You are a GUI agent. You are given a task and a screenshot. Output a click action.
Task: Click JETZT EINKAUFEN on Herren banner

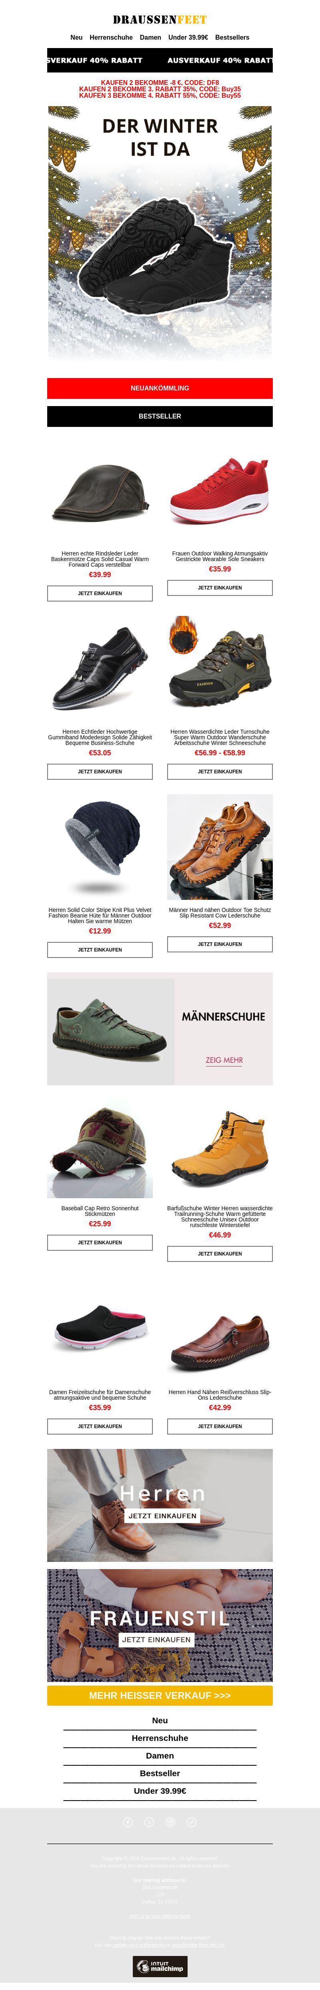(x=162, y=1516)
